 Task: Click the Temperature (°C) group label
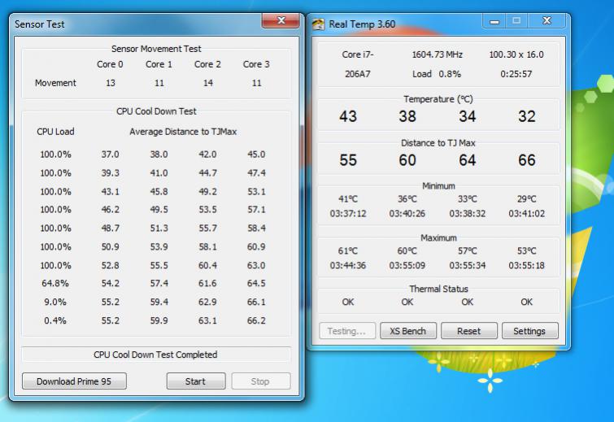(438, 99)
